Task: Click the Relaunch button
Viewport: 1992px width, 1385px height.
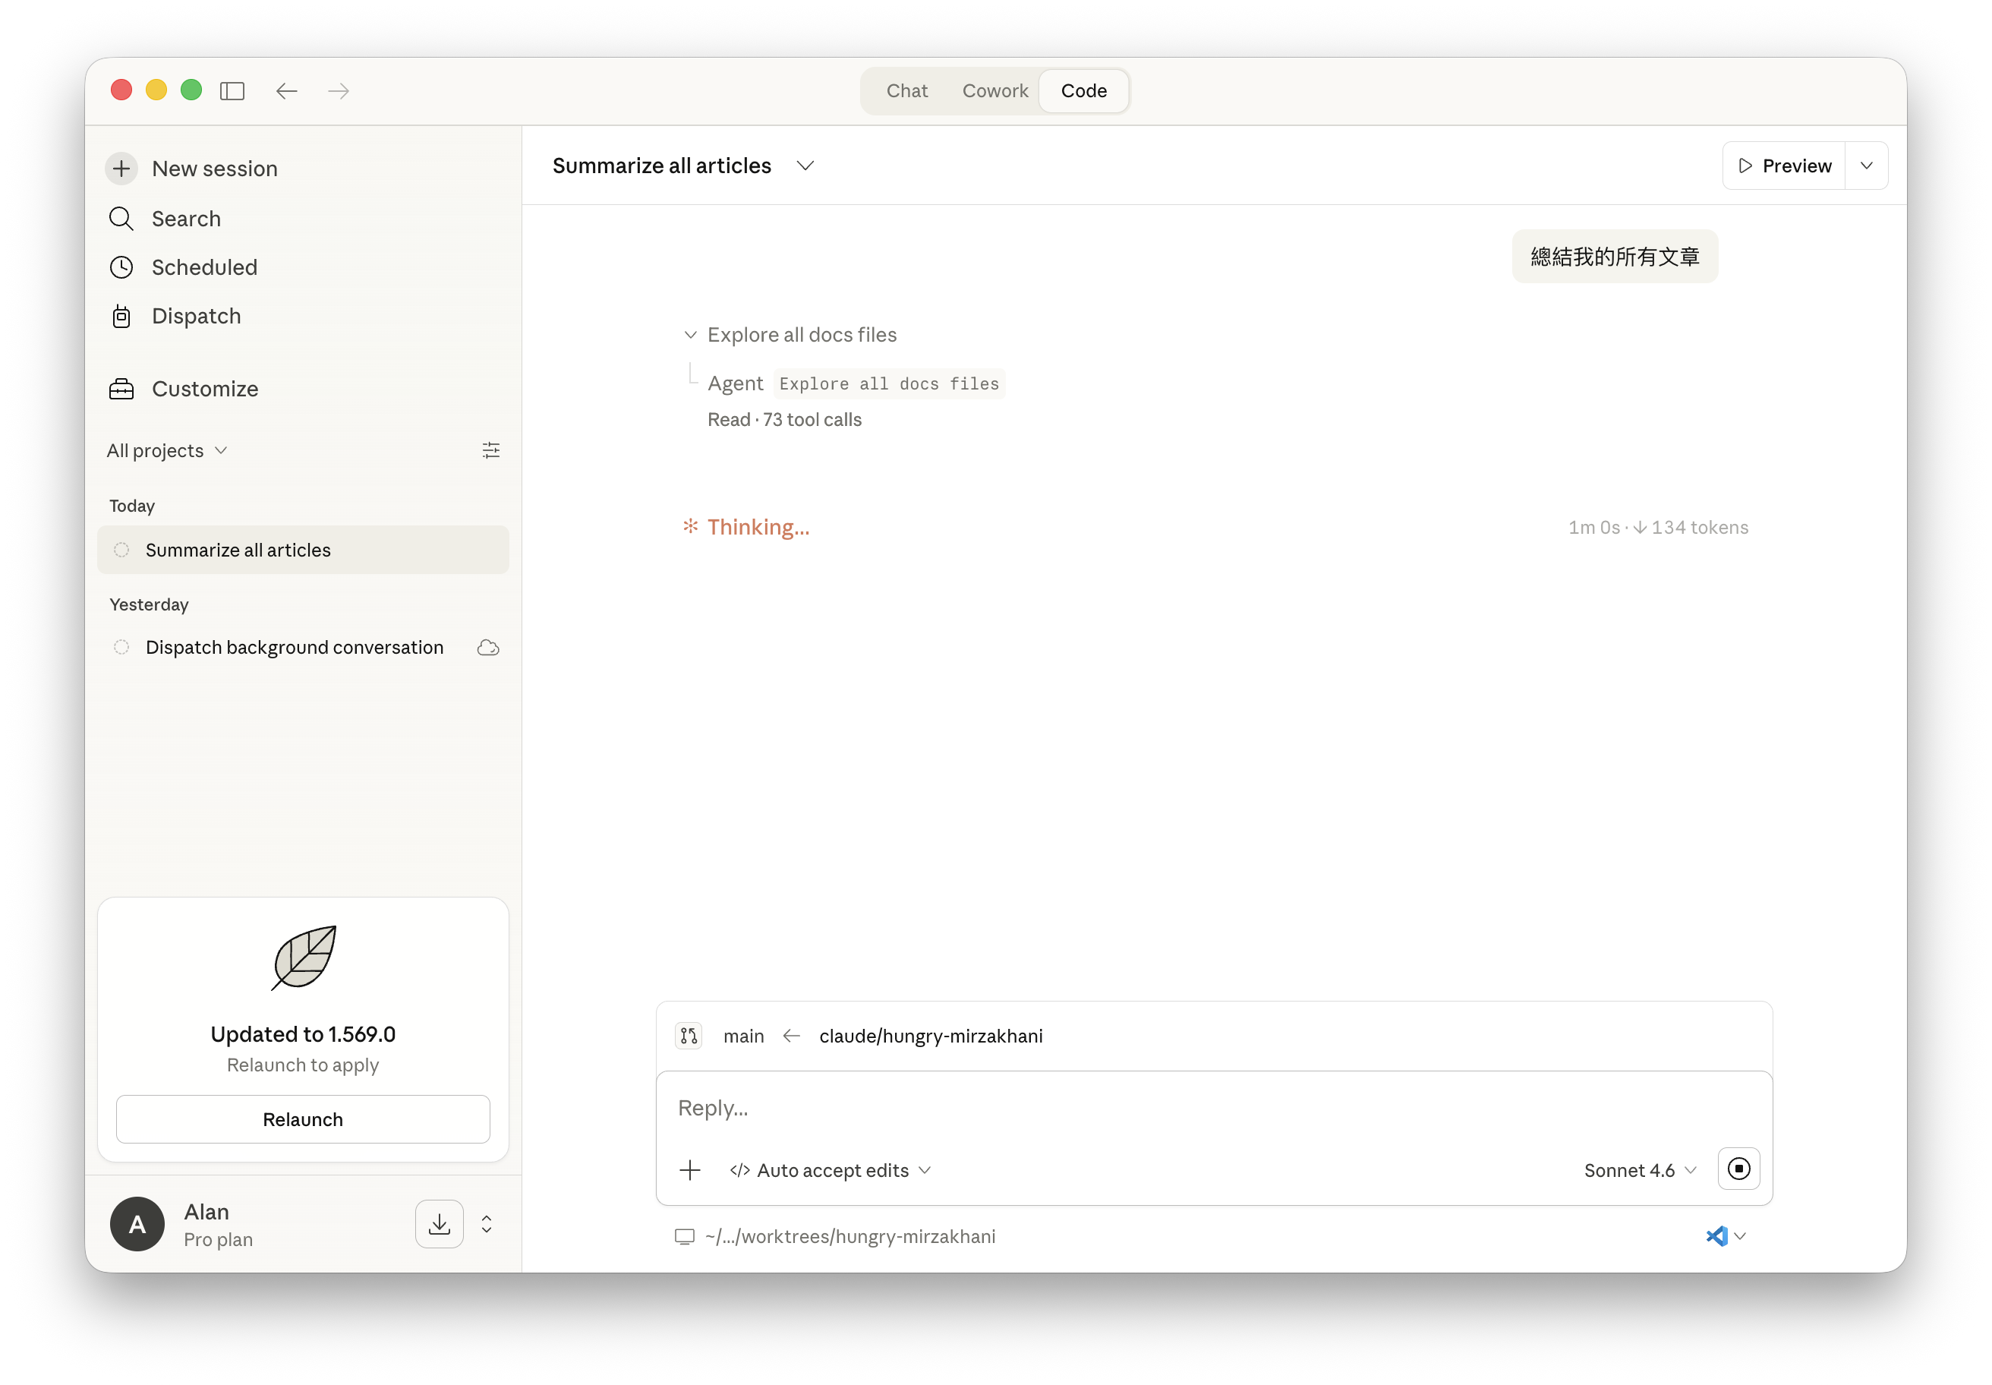Action: pos(303,1119)
